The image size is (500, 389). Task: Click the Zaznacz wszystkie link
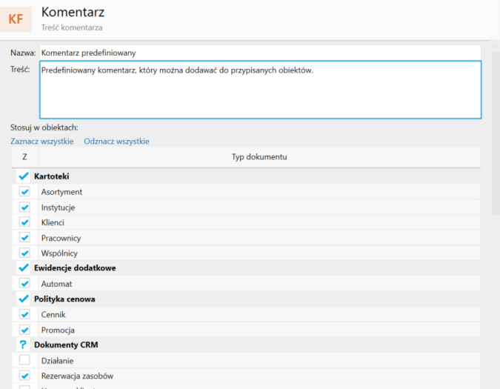[41, 141]
